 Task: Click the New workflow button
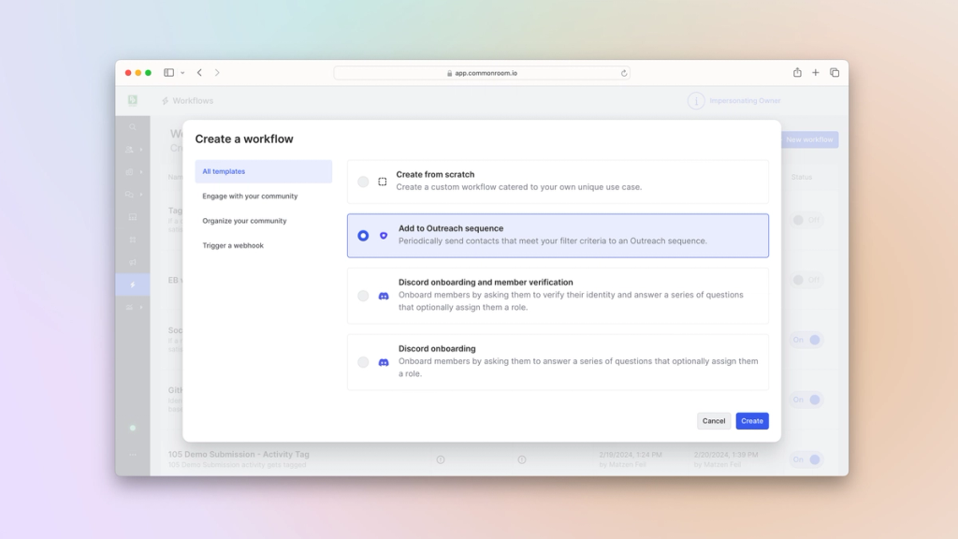pyautogui.click(x=809, y=140)
